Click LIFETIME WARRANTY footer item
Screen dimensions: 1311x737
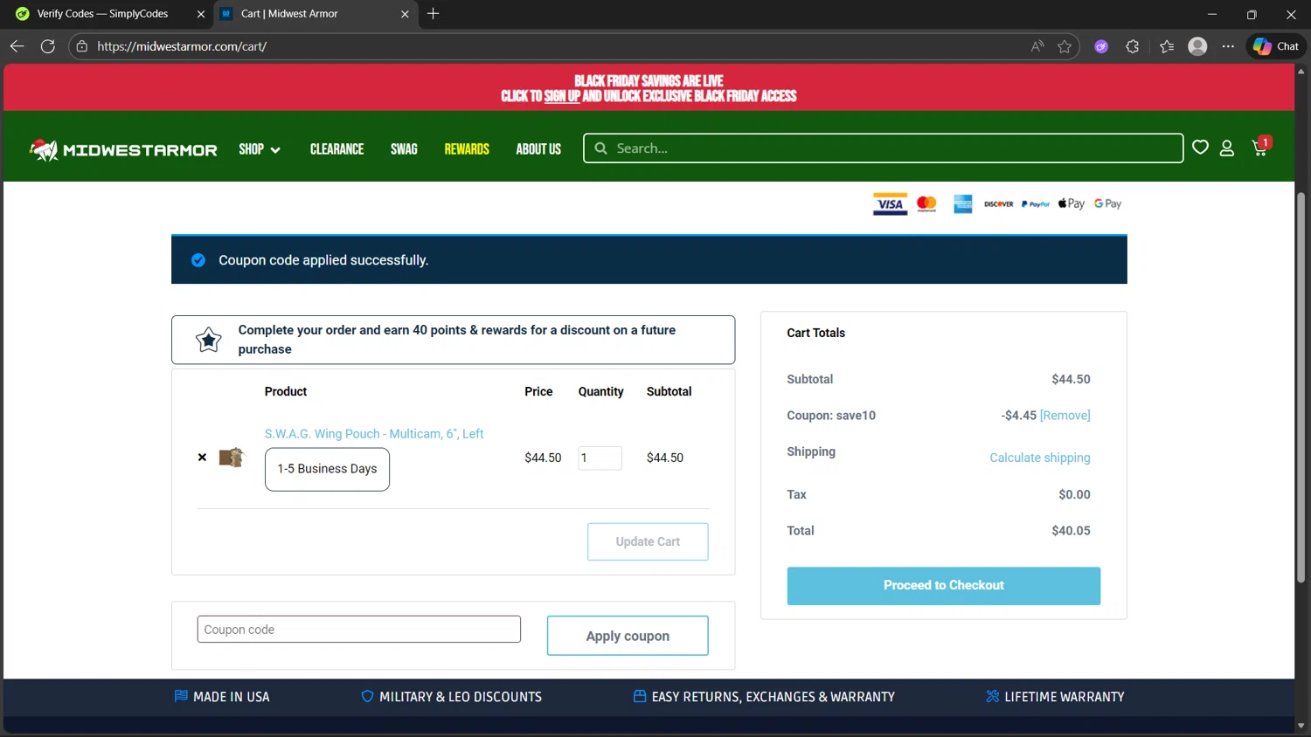[x=1055, y=697]
